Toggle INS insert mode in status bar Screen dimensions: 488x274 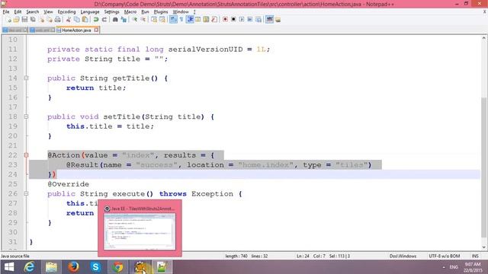tap(475, 256)
